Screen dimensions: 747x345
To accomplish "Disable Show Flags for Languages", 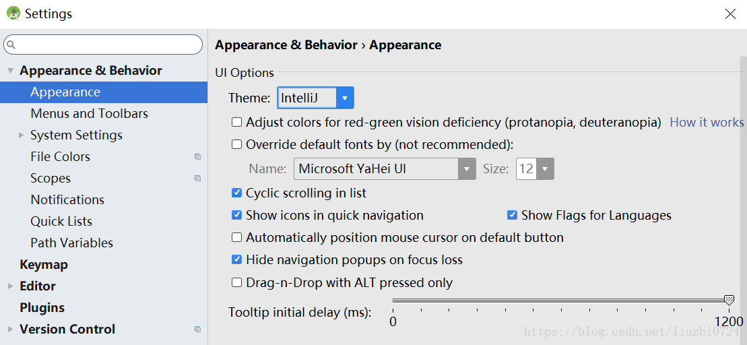I will click(512, 216).
